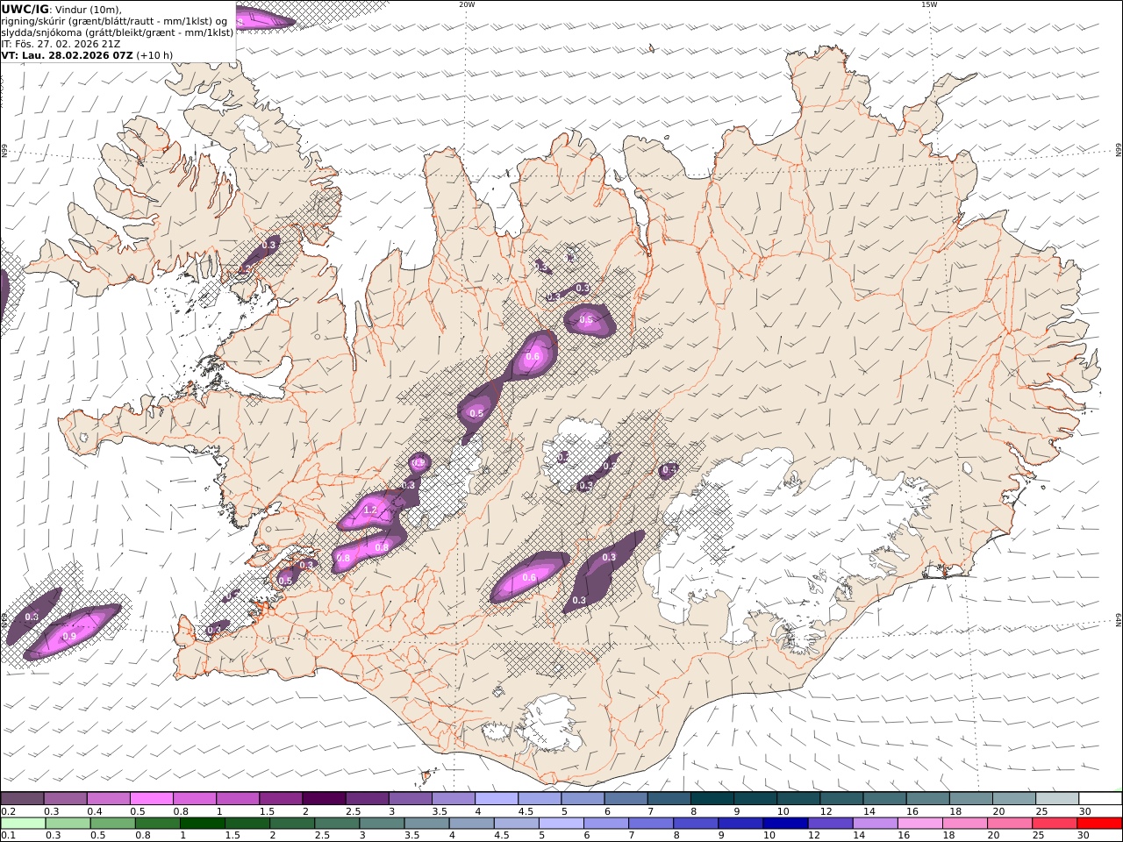Select the dark teal swatch labeled 8 in the upper legend row

[x=712, y=798]
